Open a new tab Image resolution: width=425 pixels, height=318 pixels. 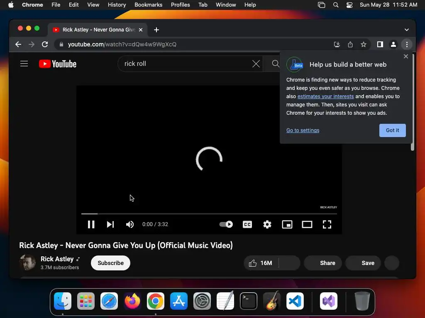(x=156, y=30)
